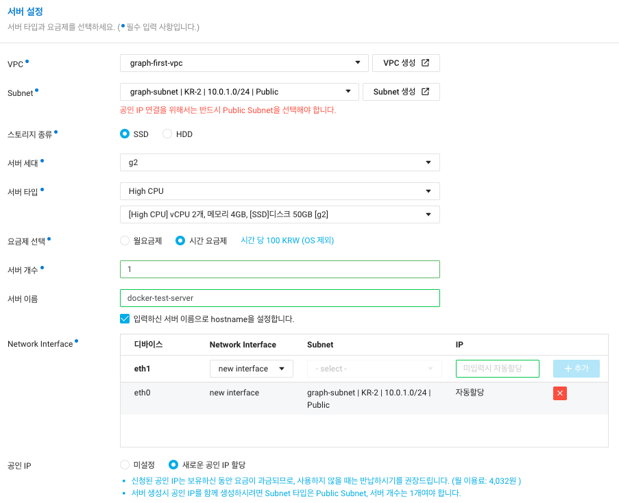Screen dimensions: 619x503
Task: Click the 디바이스 column header
Action: (x=149, y=345)
